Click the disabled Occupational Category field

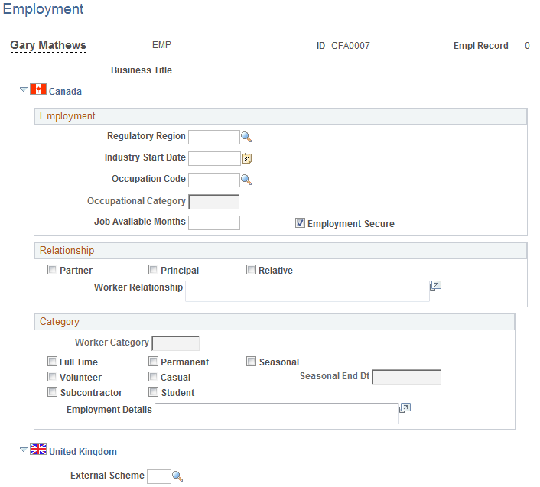click(214, 202)
